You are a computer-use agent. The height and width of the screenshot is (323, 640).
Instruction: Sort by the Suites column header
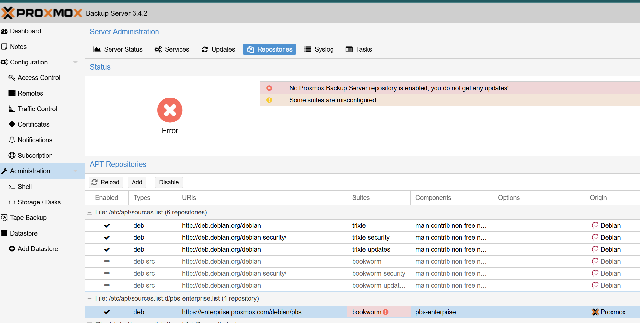379,198
